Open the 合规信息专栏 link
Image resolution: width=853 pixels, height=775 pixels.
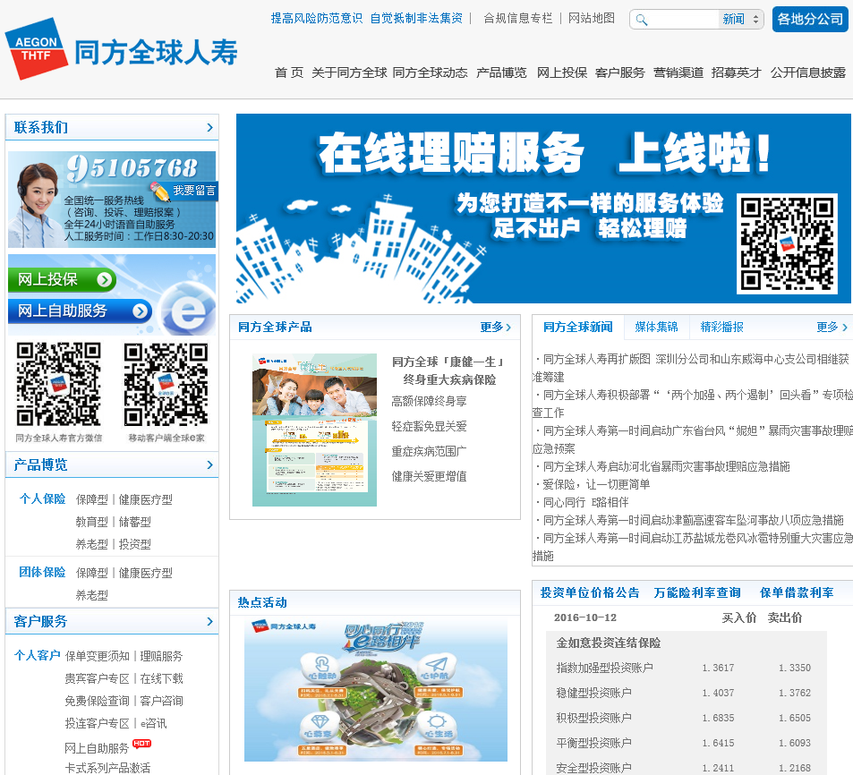[518, 19]
